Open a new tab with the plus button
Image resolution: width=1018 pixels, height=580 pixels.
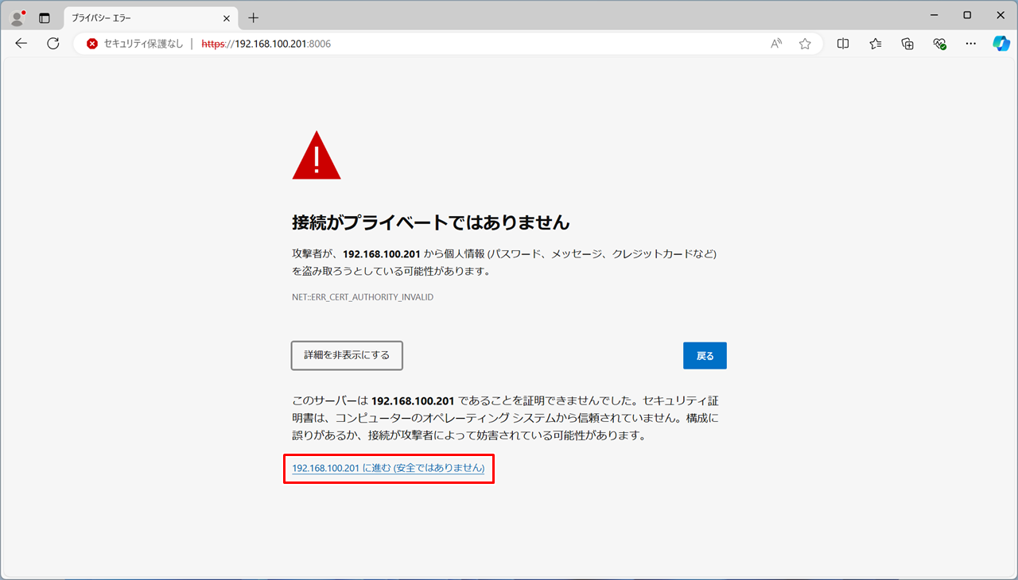[x=253, y=17]
